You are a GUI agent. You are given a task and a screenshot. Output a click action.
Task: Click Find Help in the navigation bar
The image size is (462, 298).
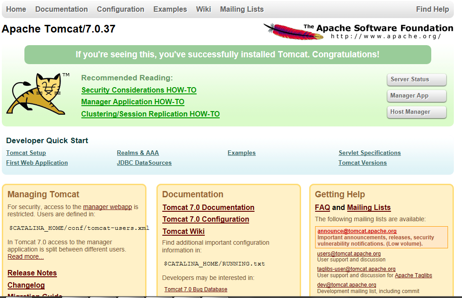click(x=433, y=9)
